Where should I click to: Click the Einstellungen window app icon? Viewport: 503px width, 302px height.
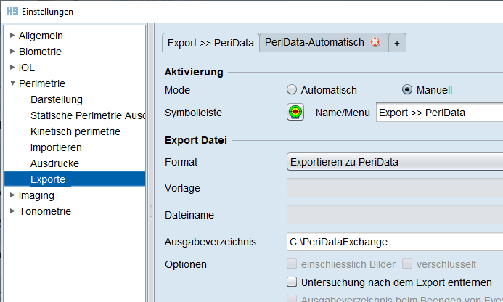(x=12, y=12)
